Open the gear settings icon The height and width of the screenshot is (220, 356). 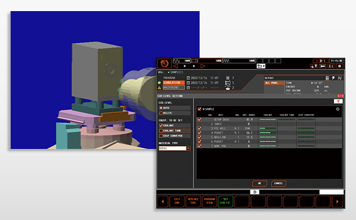click(340, 66)
